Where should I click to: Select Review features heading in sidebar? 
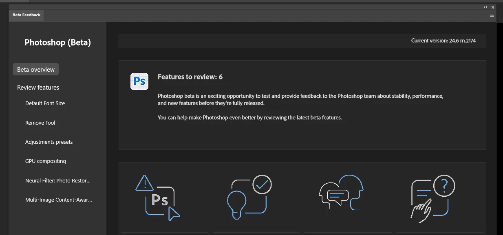coord(38,87)
